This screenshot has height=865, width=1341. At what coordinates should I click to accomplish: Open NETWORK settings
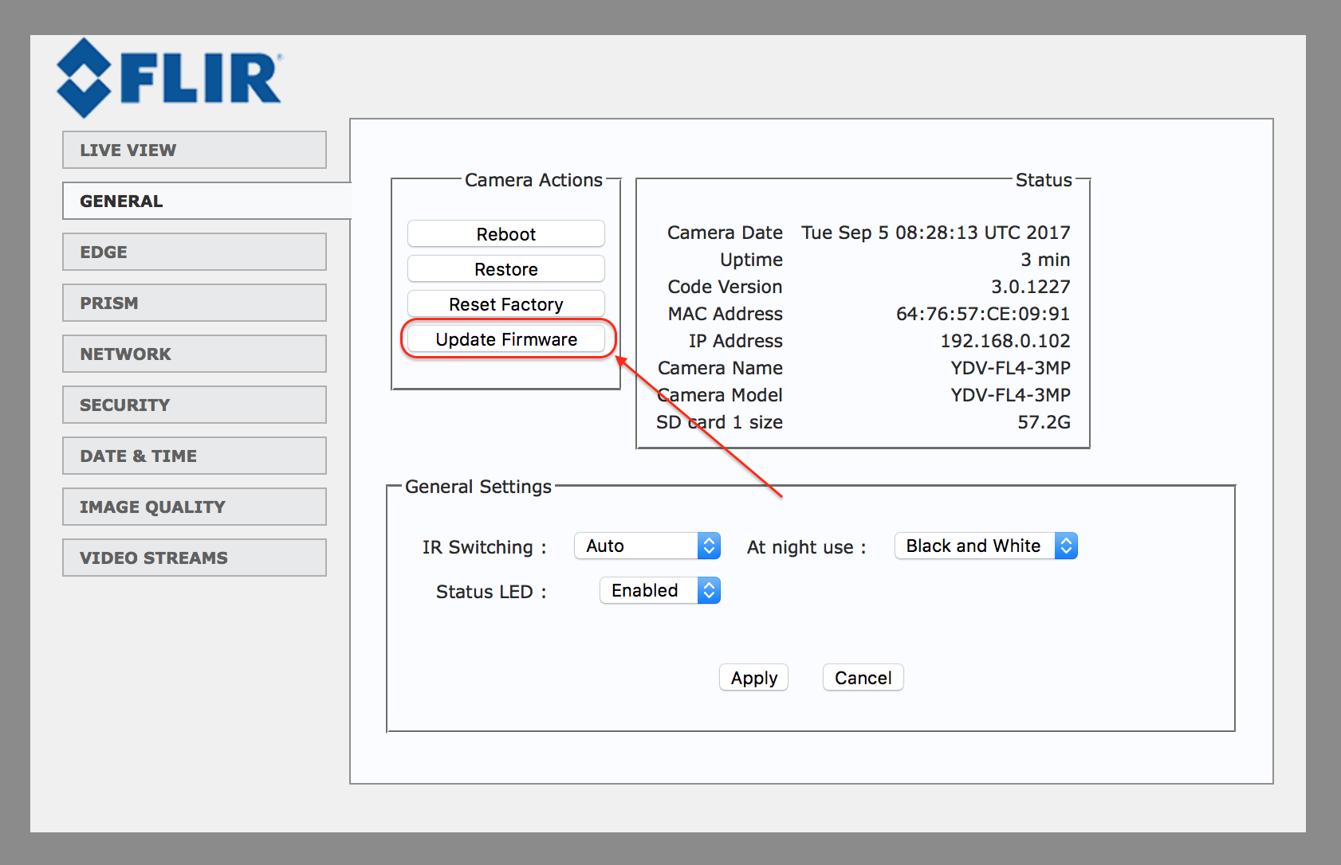tap(195, 354)
